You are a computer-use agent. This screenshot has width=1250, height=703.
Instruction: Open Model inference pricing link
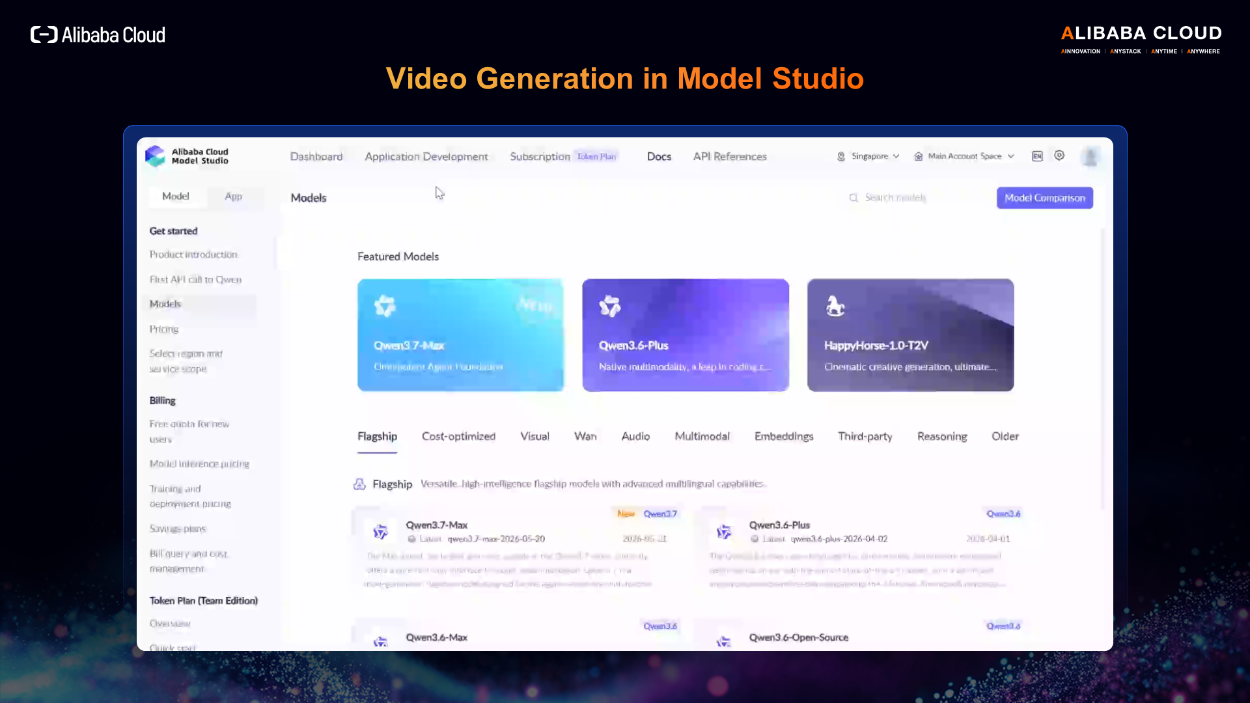pyautogui.click(x=199, y=464)
